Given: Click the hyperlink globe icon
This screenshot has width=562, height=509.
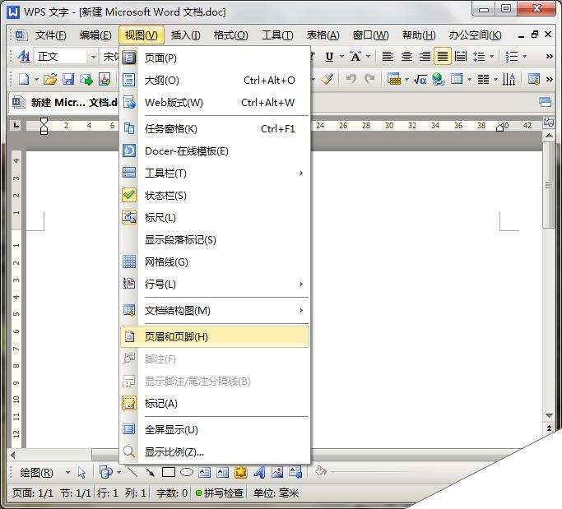Looking at the screenshot, I should click(439, 79).
